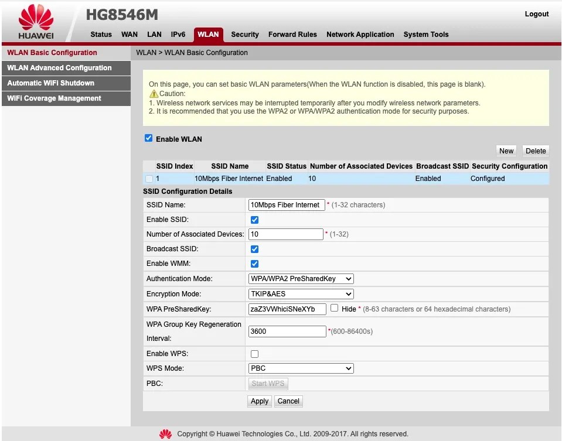Open the Authentication Mode dropdown
The height and width of the screenshot is (441, 562).
click(x=301, y=279)
